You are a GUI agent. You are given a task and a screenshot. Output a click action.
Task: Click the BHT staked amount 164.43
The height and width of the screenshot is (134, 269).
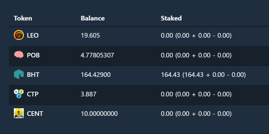170,75
